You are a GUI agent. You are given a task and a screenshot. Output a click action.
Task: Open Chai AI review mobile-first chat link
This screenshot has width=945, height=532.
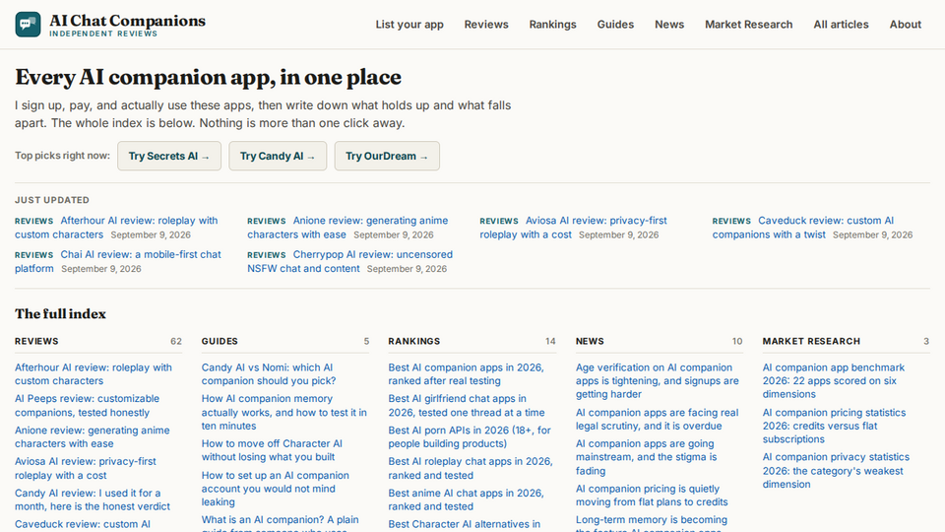[x=118, y=261]
